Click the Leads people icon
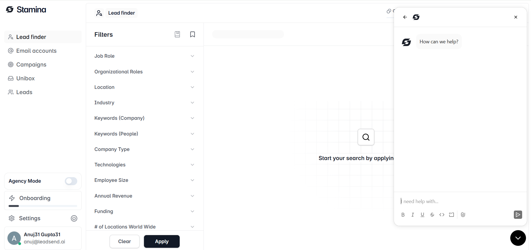The height and width of the screenshot is (250, 531). click(11, 92)
